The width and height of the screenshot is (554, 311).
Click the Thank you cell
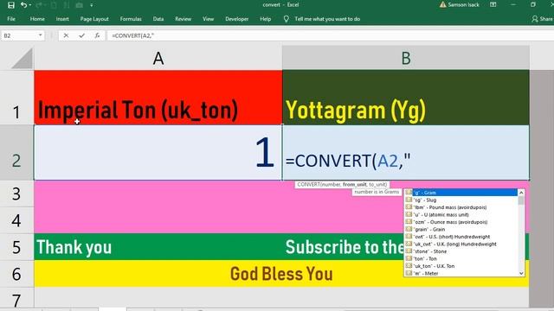click(x=158, y=247)
